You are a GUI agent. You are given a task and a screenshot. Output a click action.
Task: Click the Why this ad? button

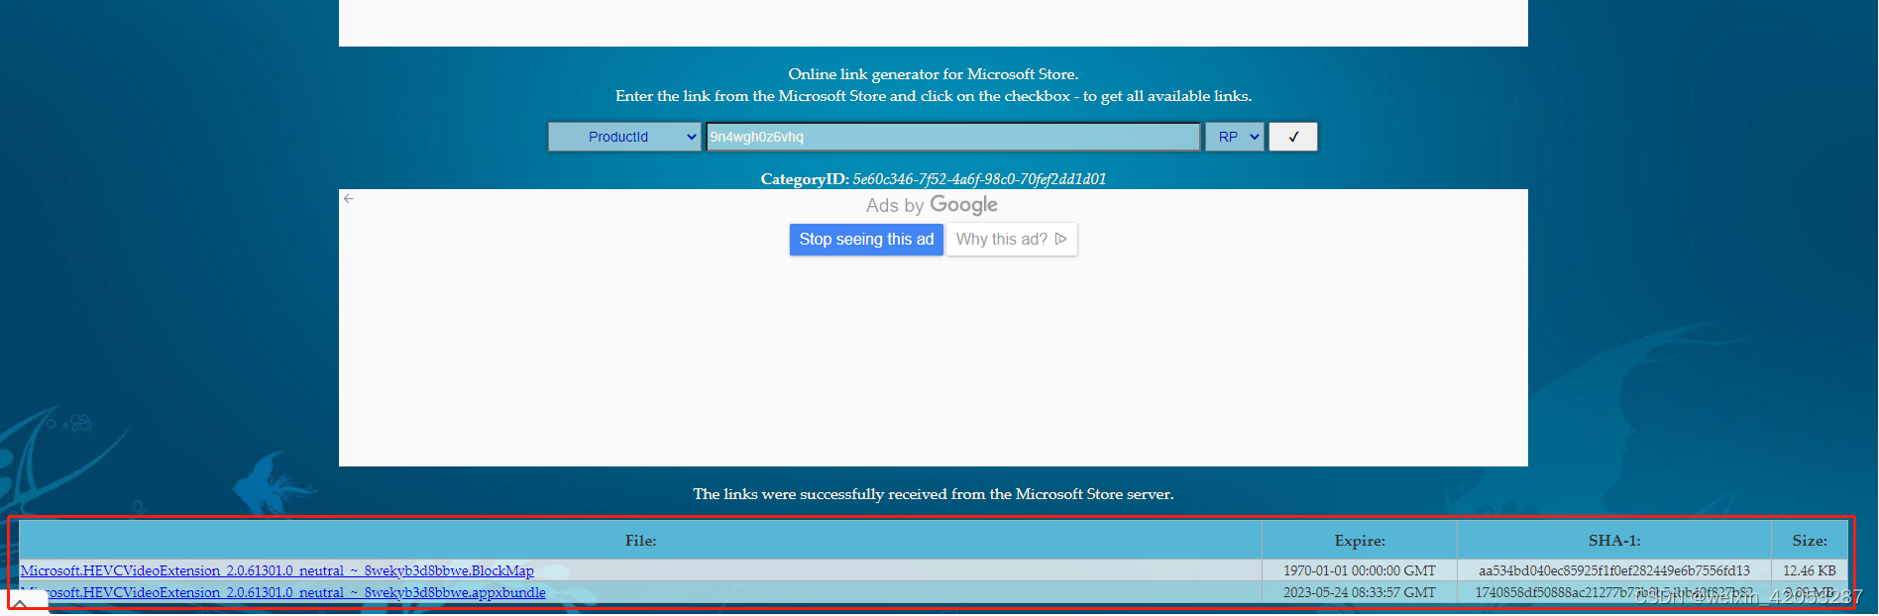(x=1011, y=240)
